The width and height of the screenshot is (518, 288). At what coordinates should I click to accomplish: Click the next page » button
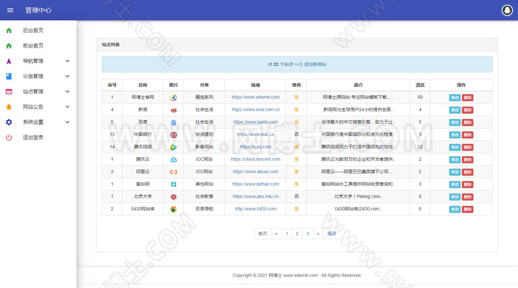(318, 234)
